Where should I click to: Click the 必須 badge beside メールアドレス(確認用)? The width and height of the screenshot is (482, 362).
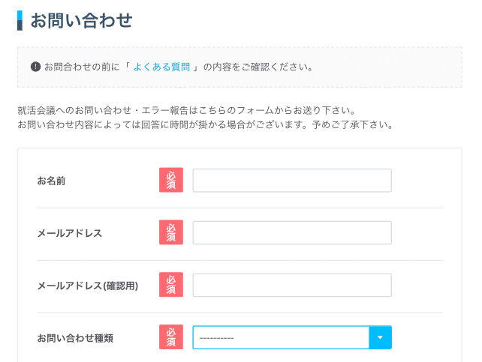tap(171, 285)
